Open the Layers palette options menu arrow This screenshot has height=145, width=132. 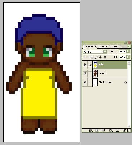[129, 46]
